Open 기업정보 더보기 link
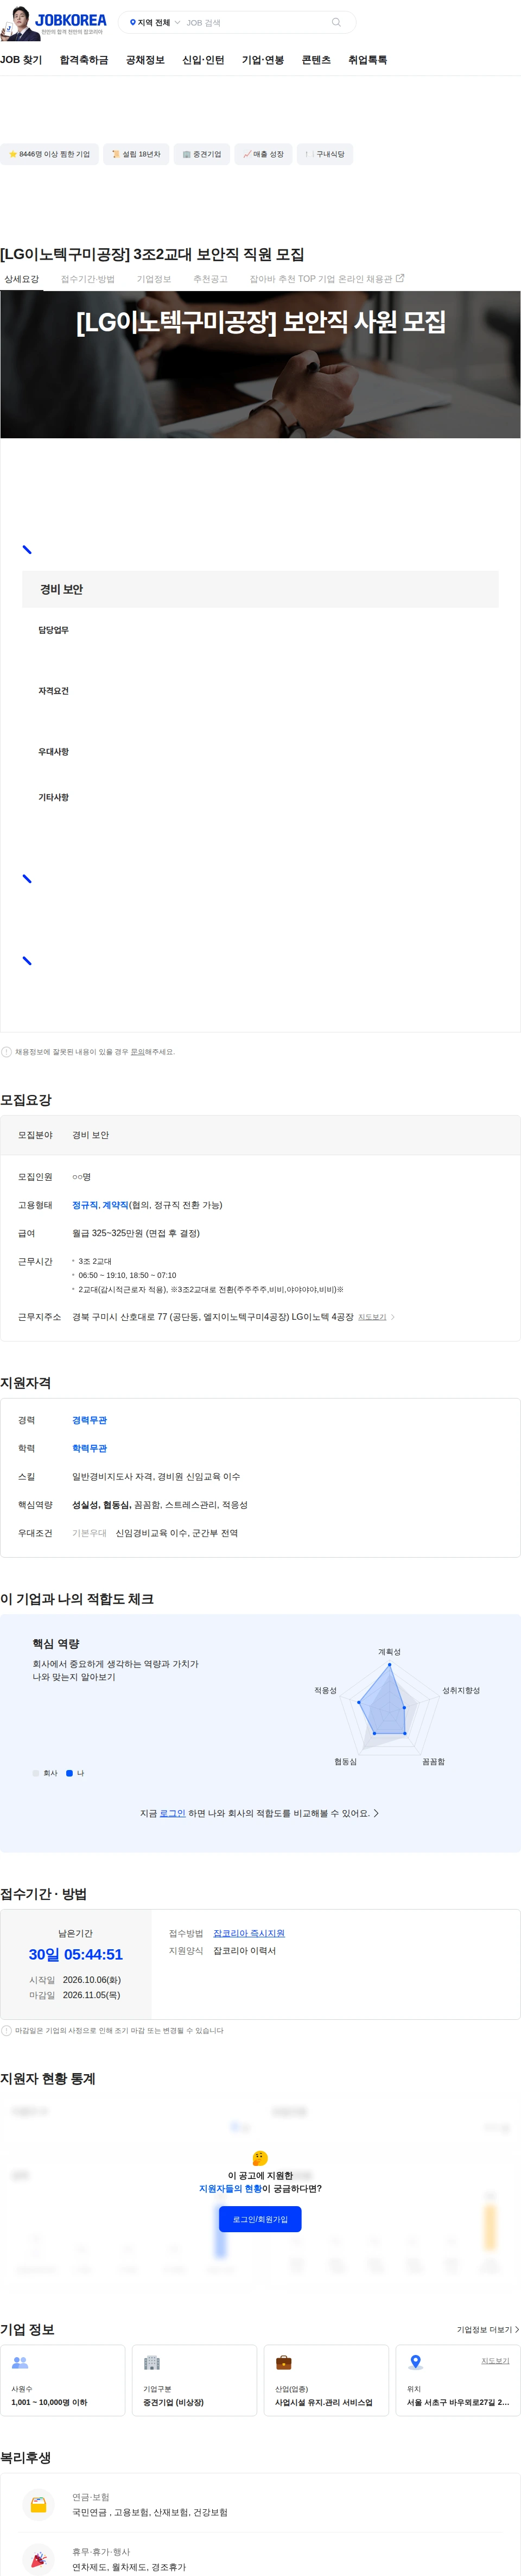The image size is (521, 2576). [488, 2329]
